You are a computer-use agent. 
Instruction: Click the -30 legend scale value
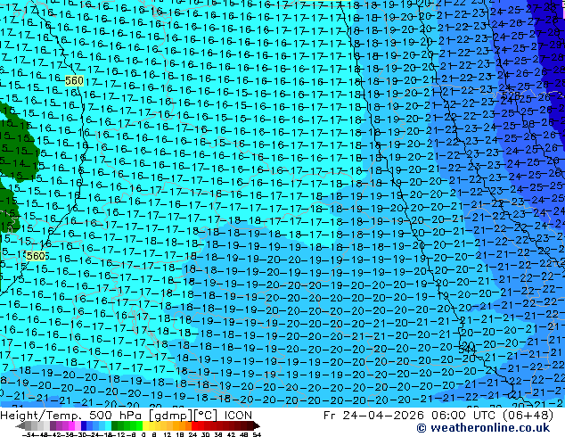pyautogui.click(x=81, y=434)
